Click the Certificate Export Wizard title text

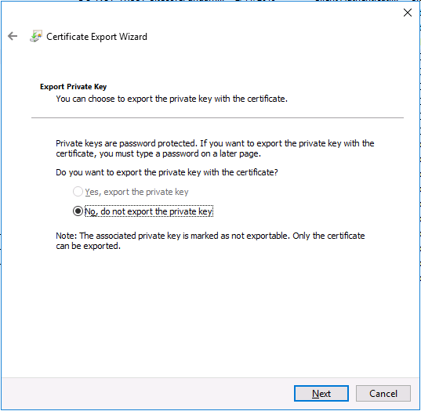click(x=96, y=37)
